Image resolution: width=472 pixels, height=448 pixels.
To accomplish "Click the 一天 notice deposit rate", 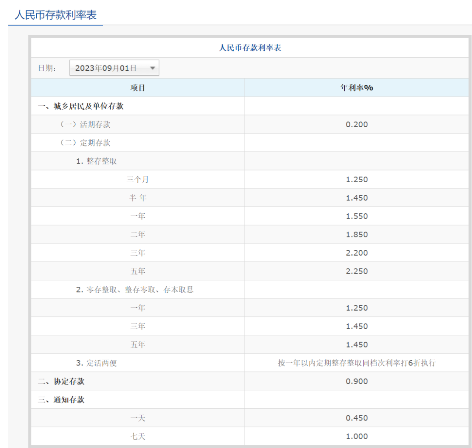I will pyautogui.click(x=357, y=417).
